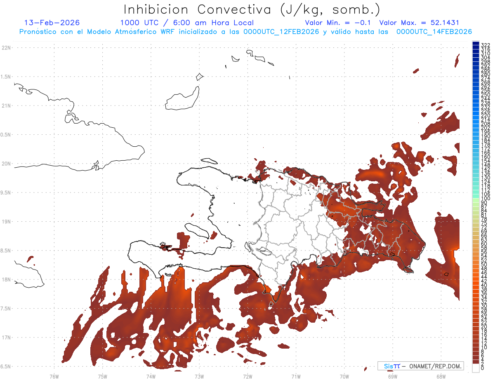Click the "19N" latitude label
The width and height of the screenshot is (495, 382).
pos(7,222)
